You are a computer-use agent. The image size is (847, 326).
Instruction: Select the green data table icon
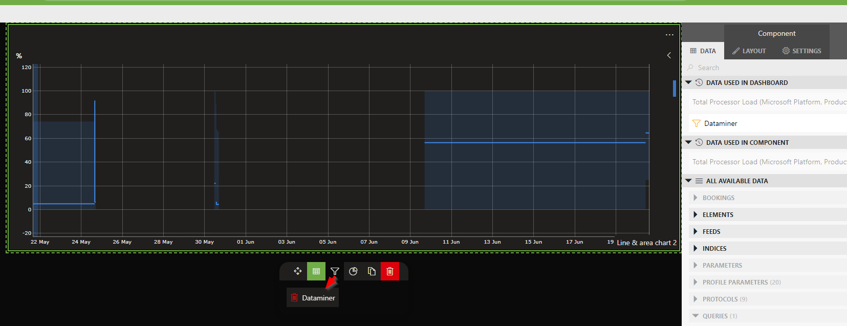[316, 271]
